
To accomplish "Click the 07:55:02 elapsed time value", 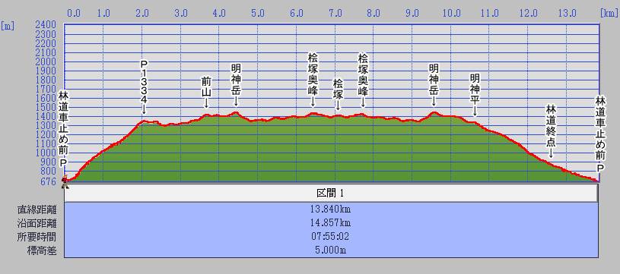I will 331,237.
